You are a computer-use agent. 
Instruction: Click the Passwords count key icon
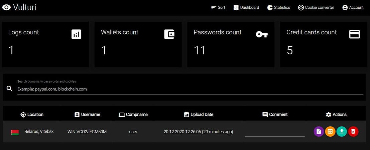[x=261, y=34]
